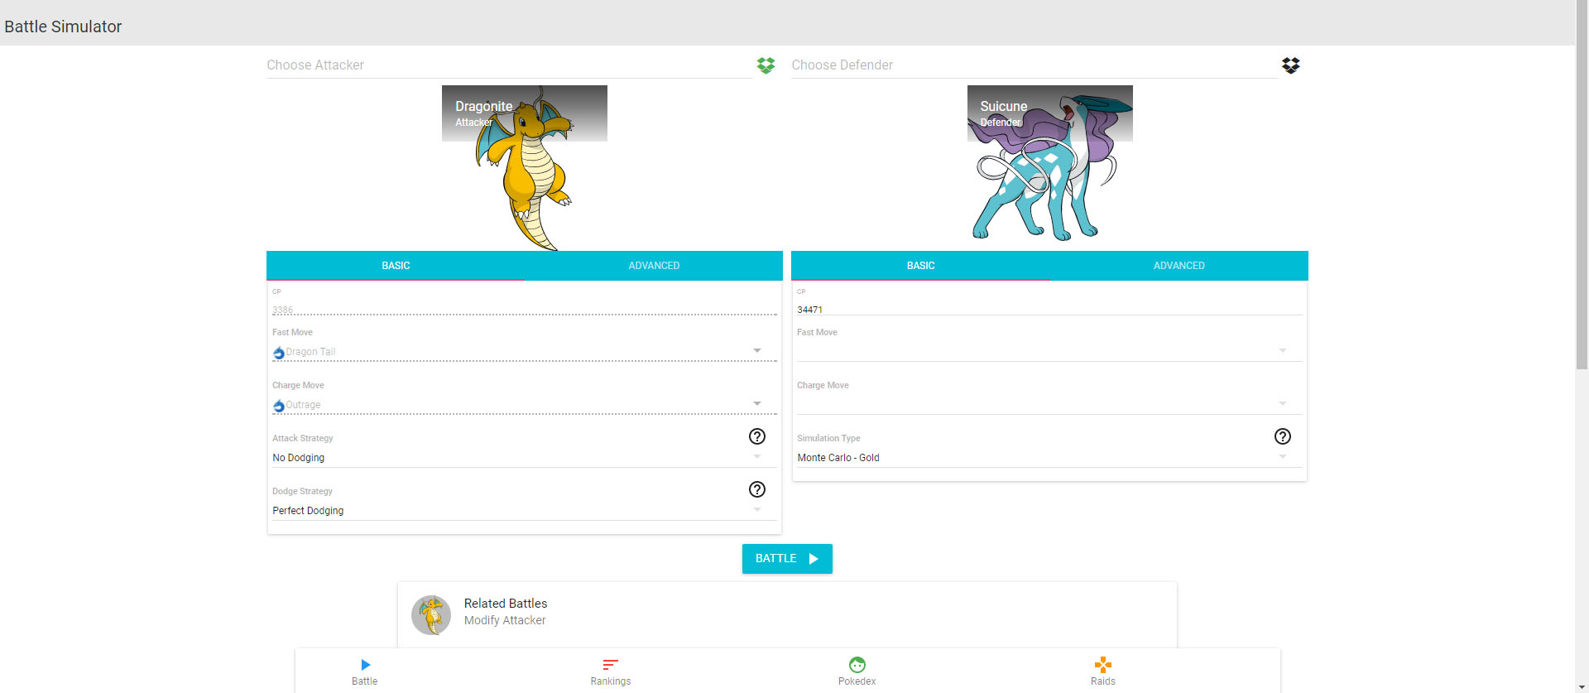Image resolution: width=1589 pixels, height=693 pixels.
Task: Click the defender CP input field
Action: (x=1048, y=310)
